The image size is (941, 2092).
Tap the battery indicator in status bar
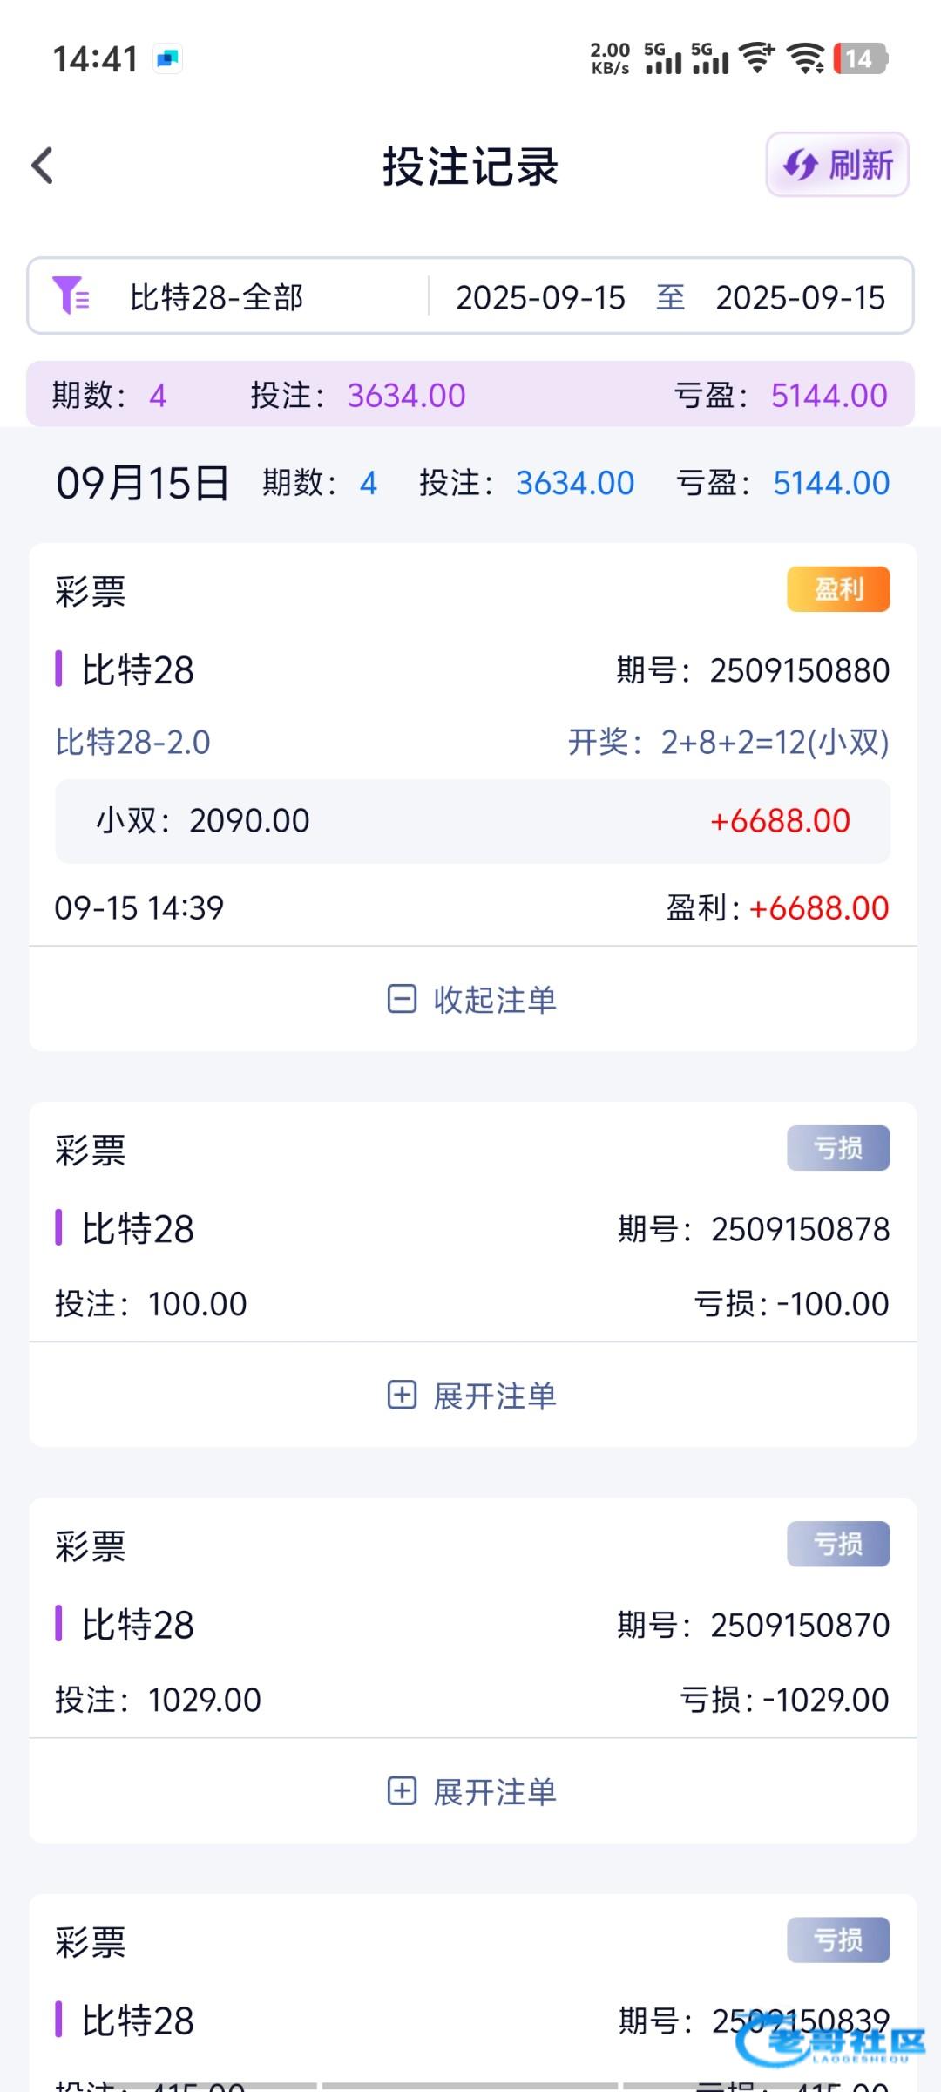(x=859, y=58)
